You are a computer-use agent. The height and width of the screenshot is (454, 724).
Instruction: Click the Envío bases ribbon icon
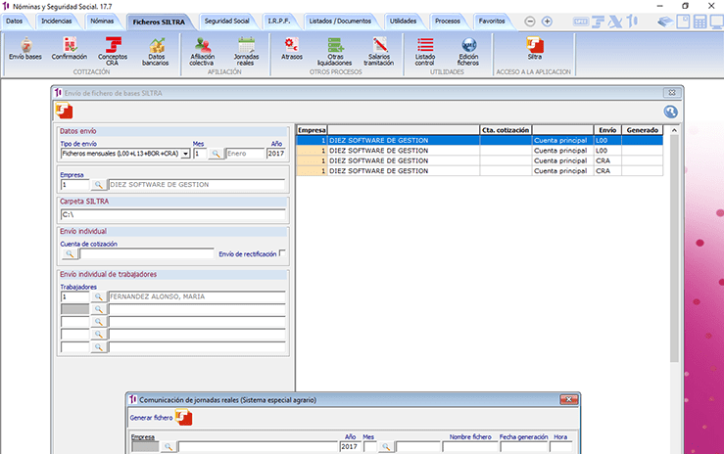[x=25, y=49]
